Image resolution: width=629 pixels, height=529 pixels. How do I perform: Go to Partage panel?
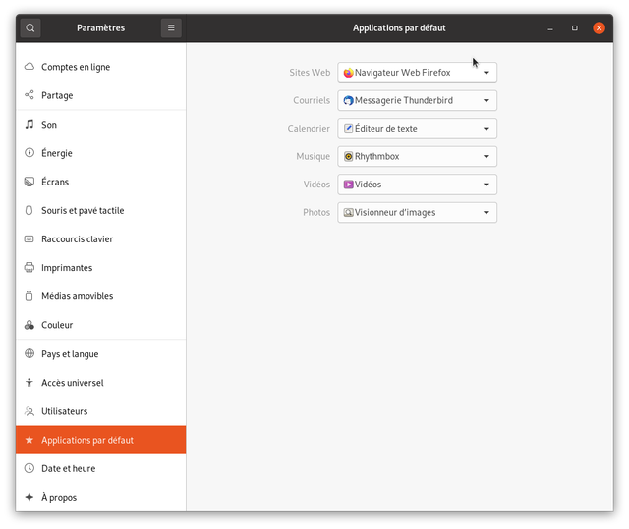[x=100, y=95]
